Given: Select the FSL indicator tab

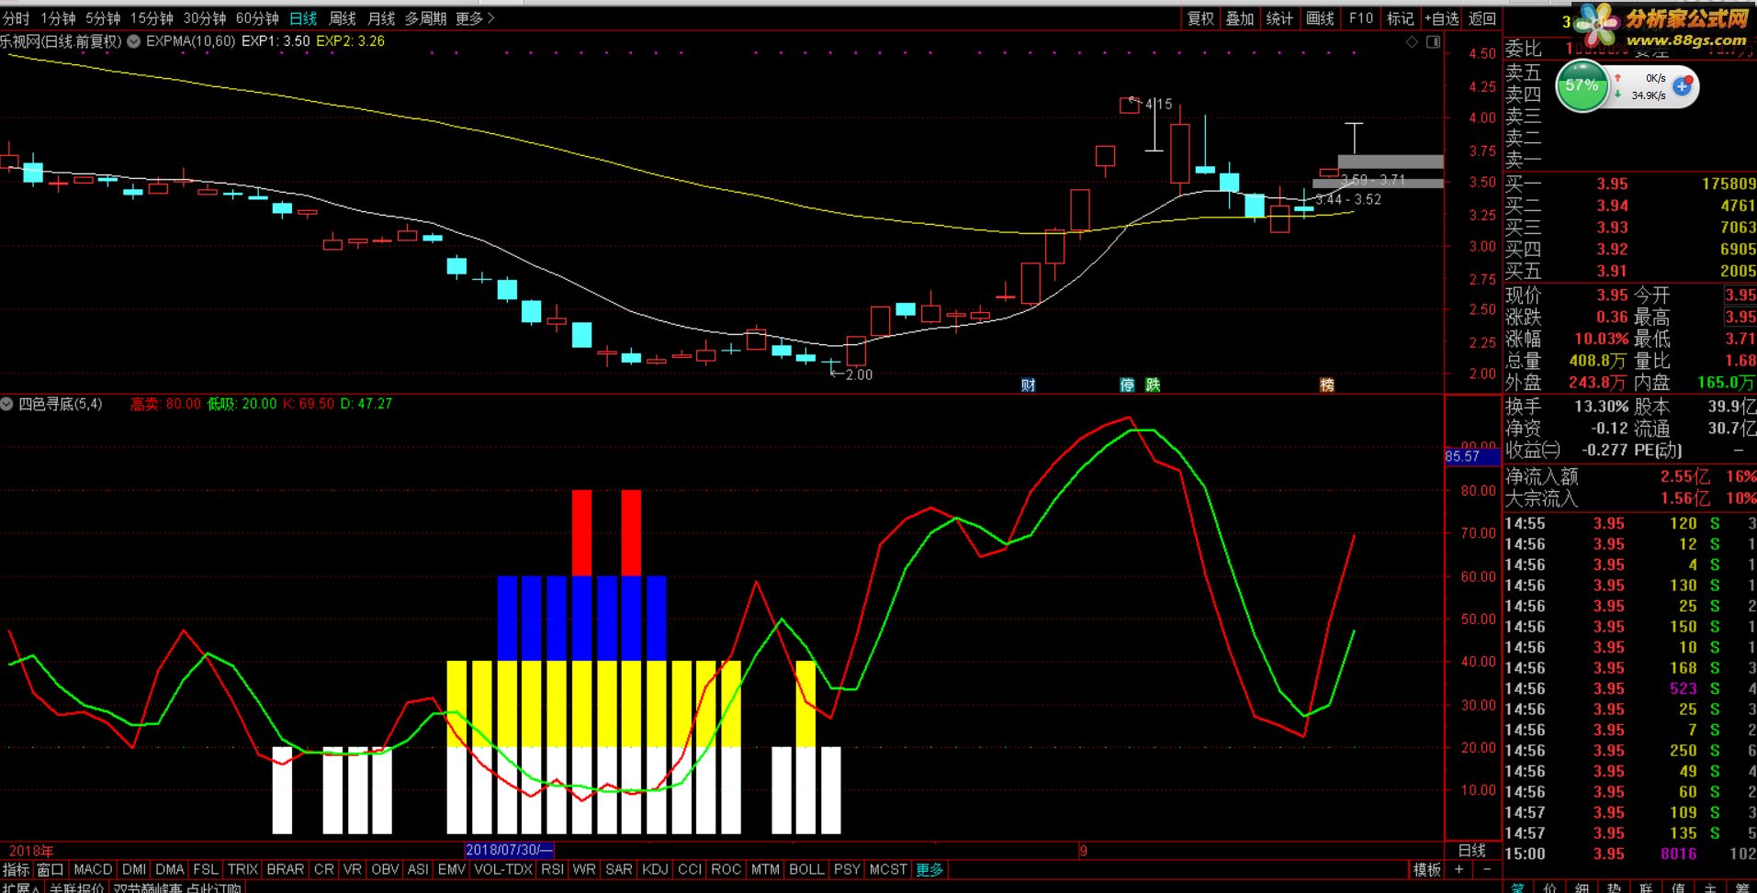Looking at the screenshot, I should tap(206, 869).
